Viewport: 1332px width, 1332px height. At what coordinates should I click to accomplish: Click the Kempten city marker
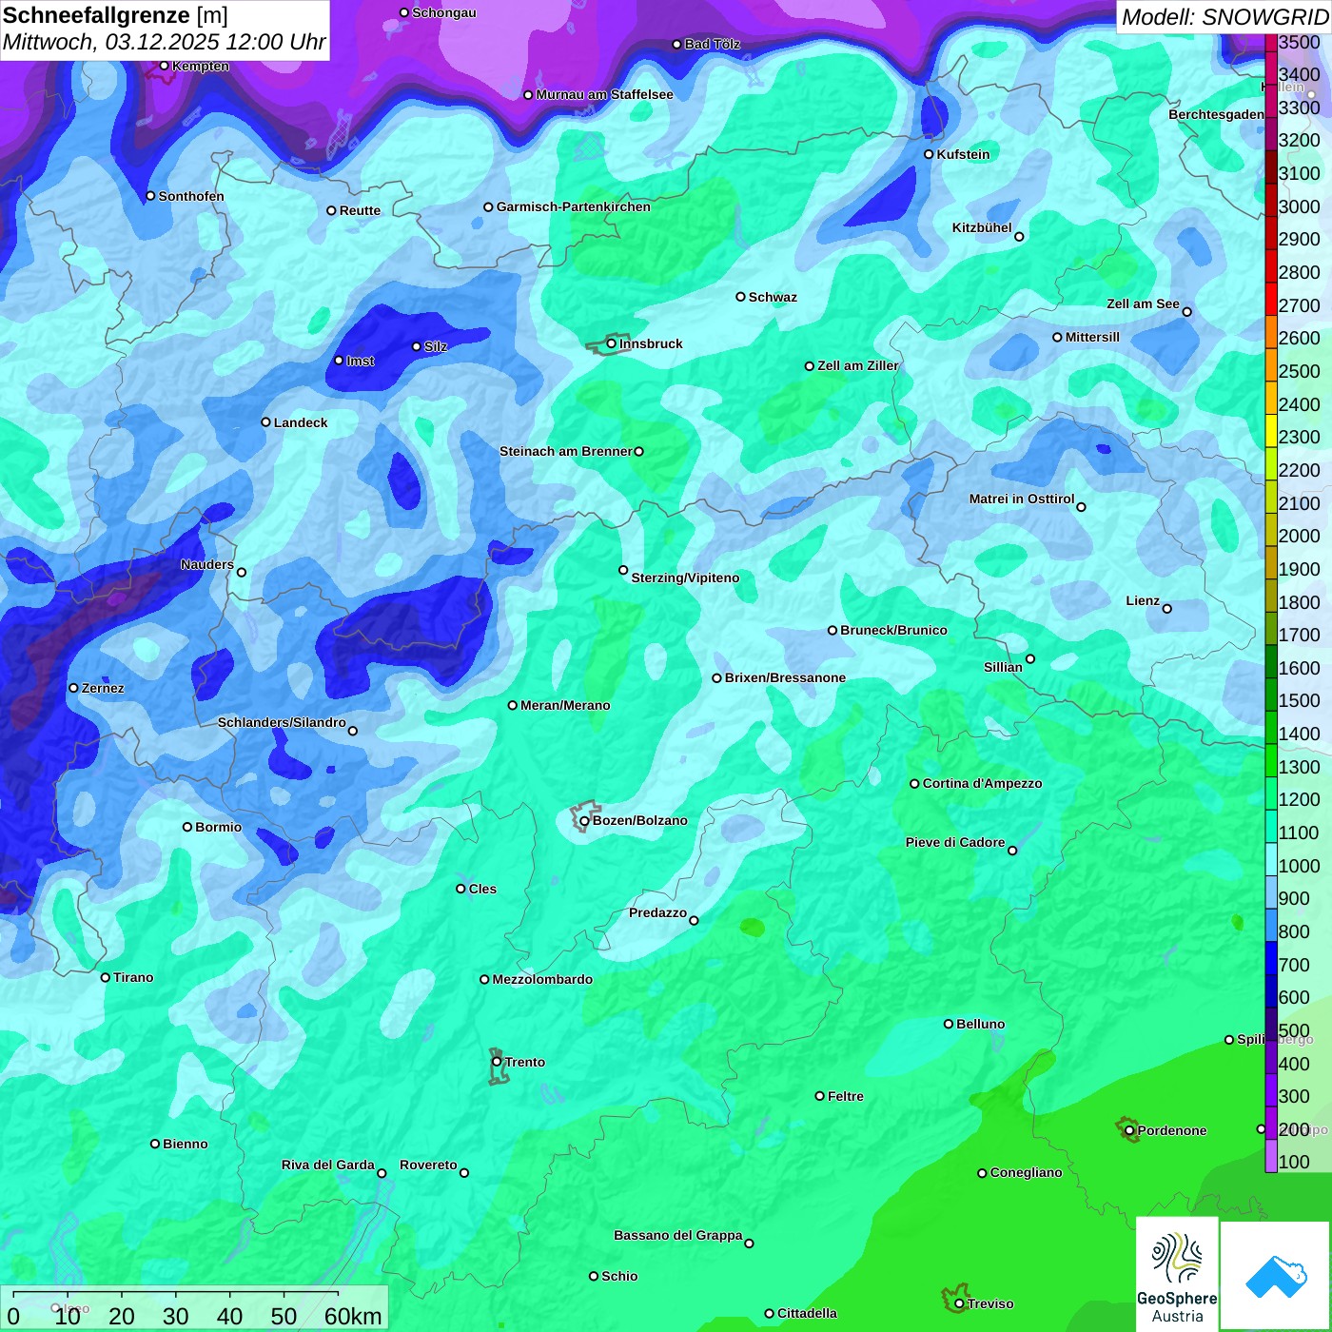164,66
